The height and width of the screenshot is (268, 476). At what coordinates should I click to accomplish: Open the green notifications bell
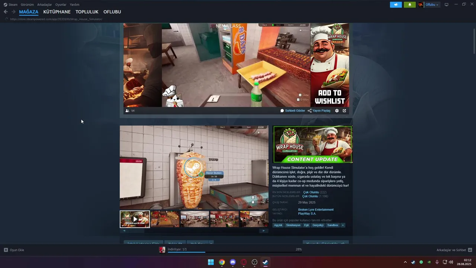point(410,4)
